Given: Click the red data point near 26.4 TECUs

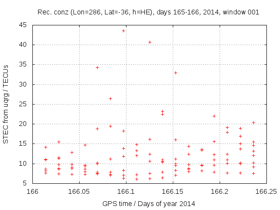Looking at the screenshot, I should (x=110, y=98).
